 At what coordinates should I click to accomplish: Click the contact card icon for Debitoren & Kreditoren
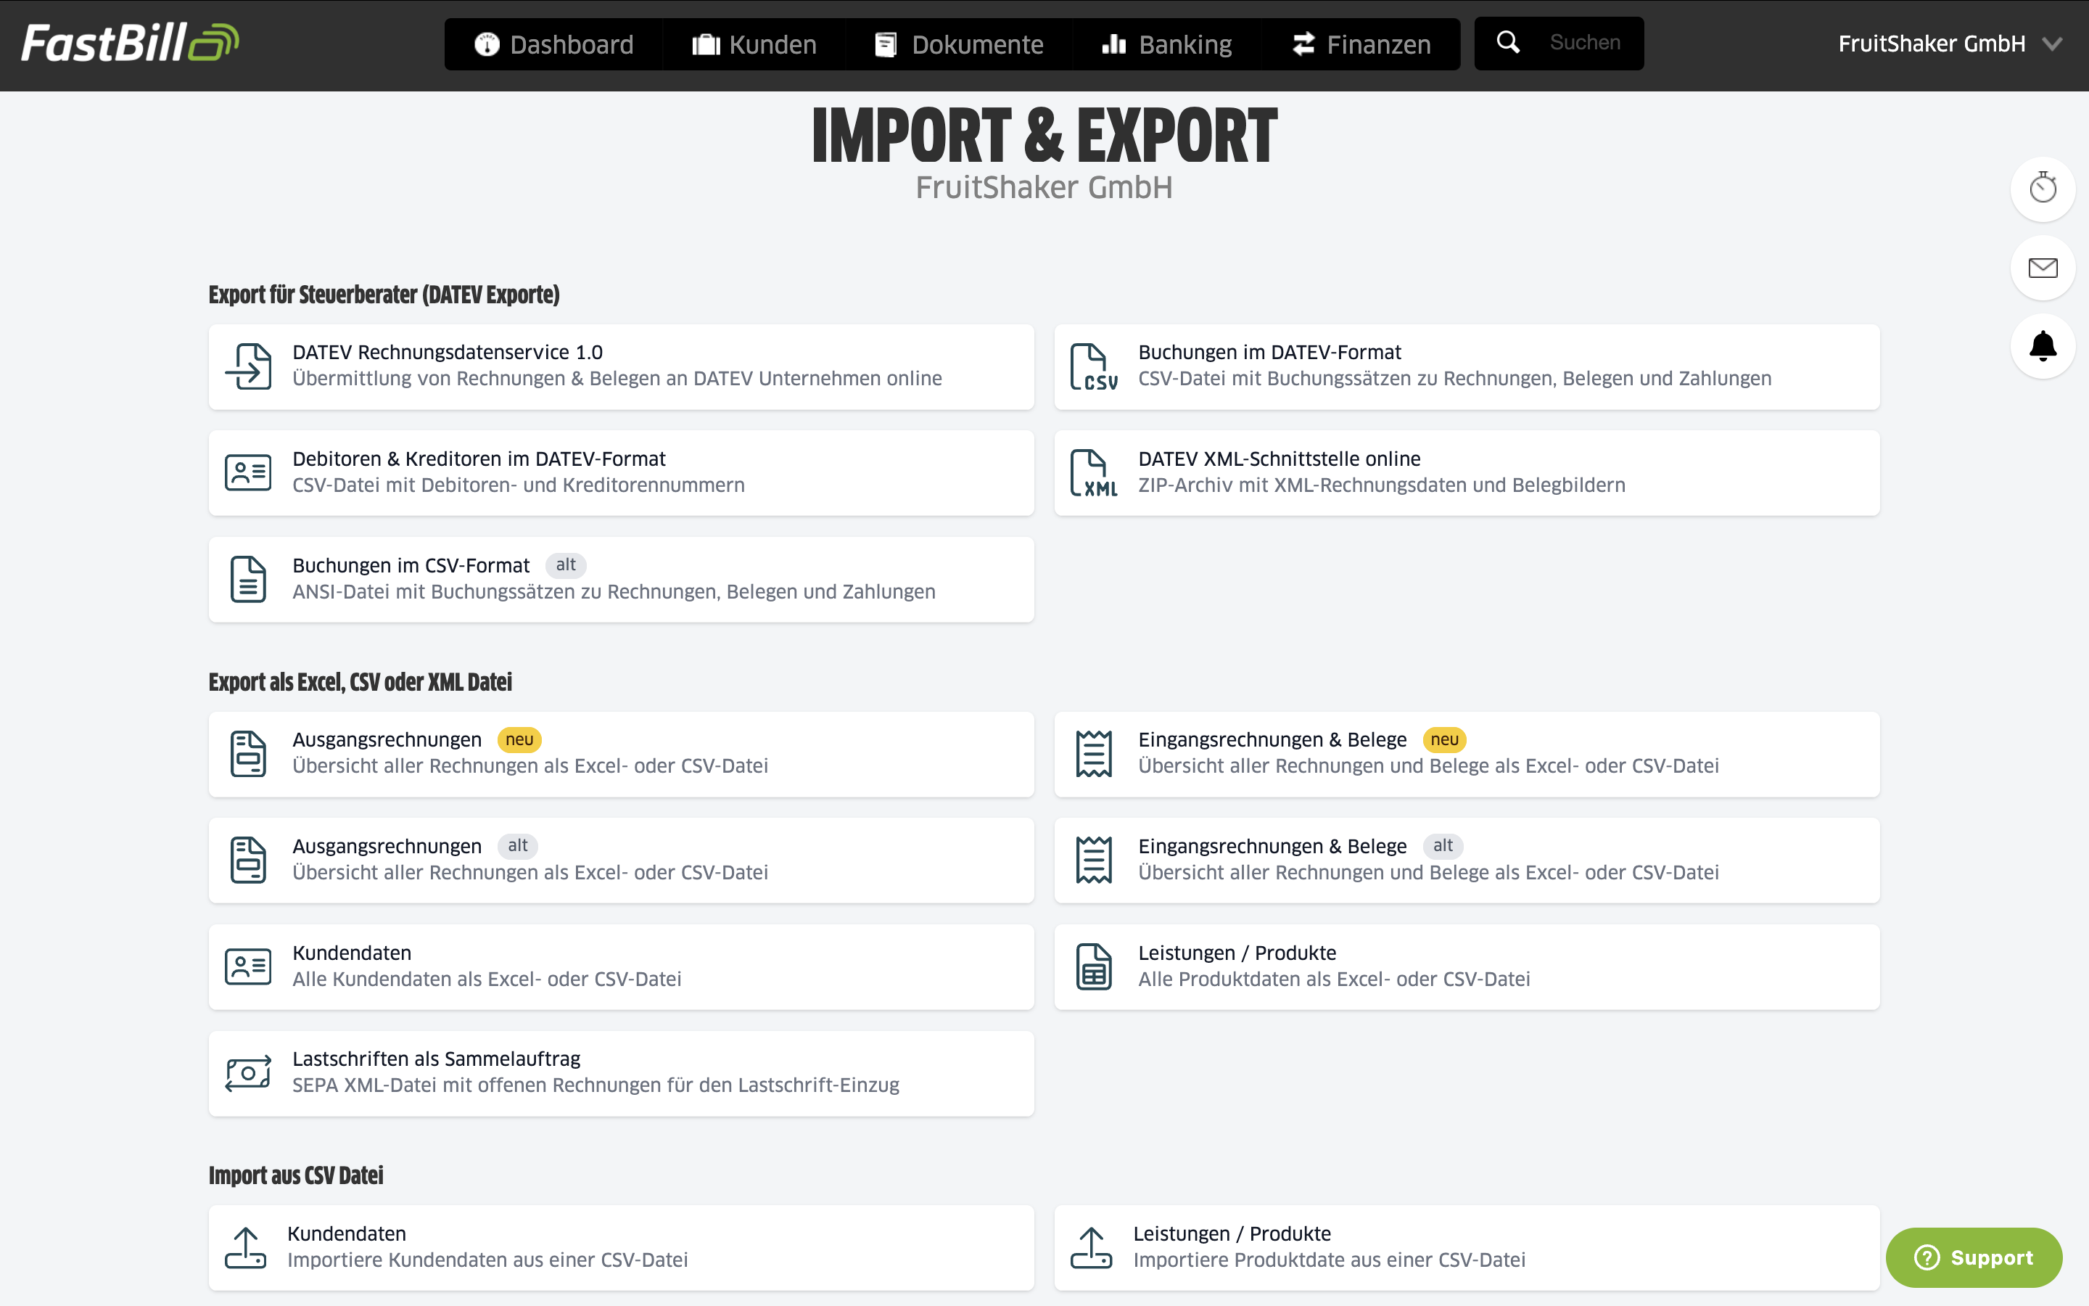(x=248, y=472)
